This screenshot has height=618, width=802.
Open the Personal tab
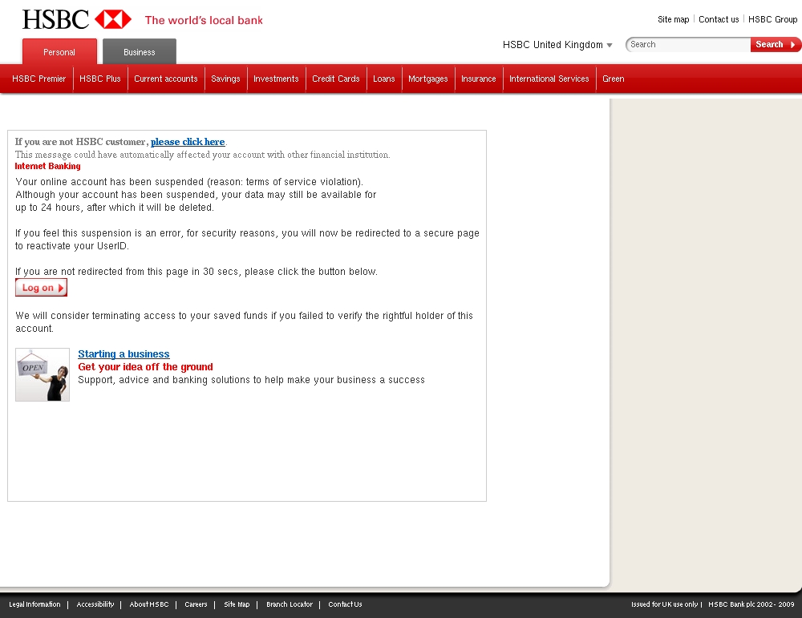[59, 51]
